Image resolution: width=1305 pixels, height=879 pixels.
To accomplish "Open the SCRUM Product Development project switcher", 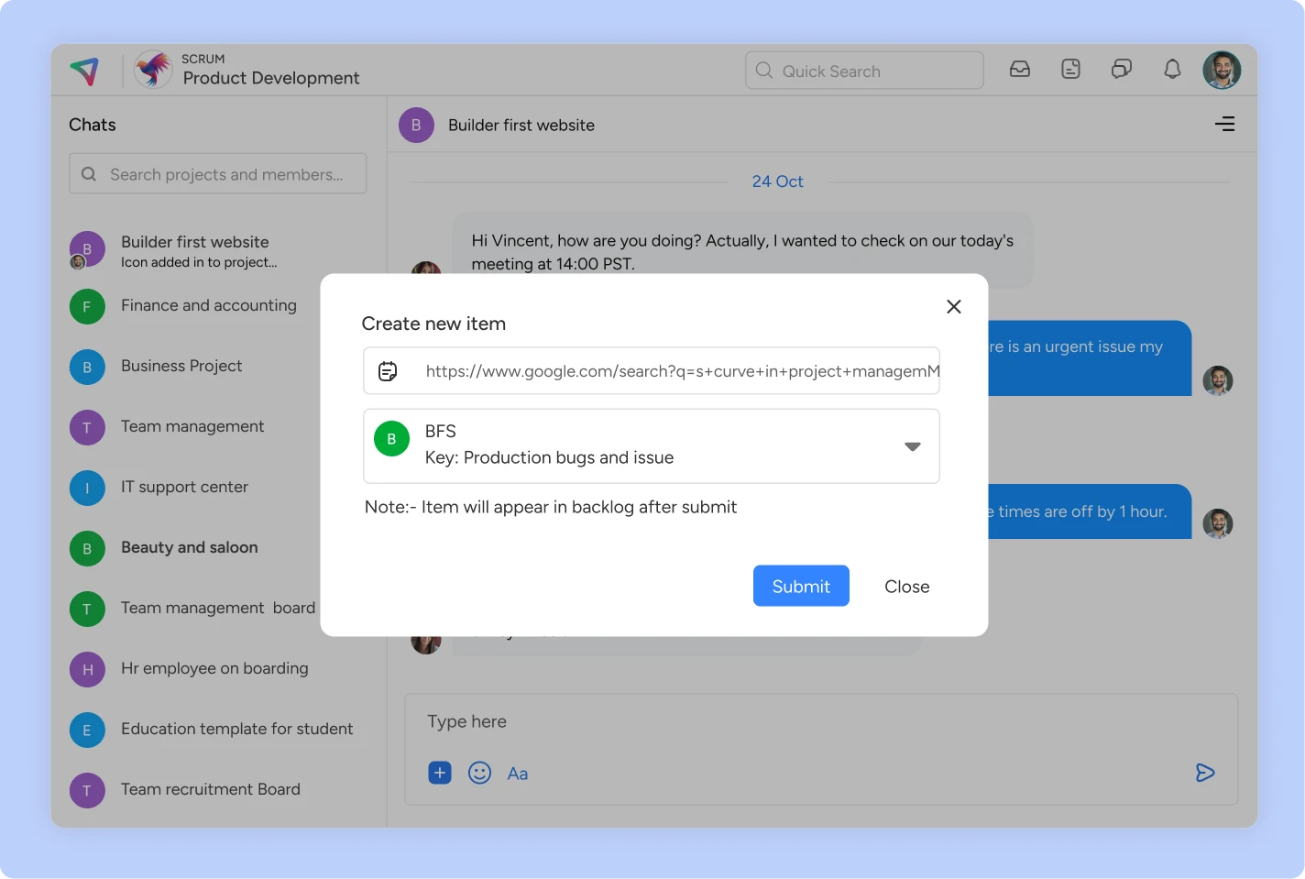I will 247,70.
